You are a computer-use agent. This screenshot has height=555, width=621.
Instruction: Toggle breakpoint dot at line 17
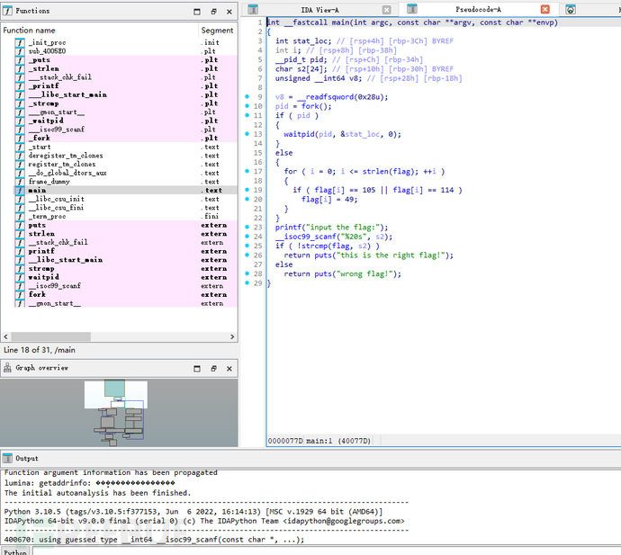click(x=247, y=171)
